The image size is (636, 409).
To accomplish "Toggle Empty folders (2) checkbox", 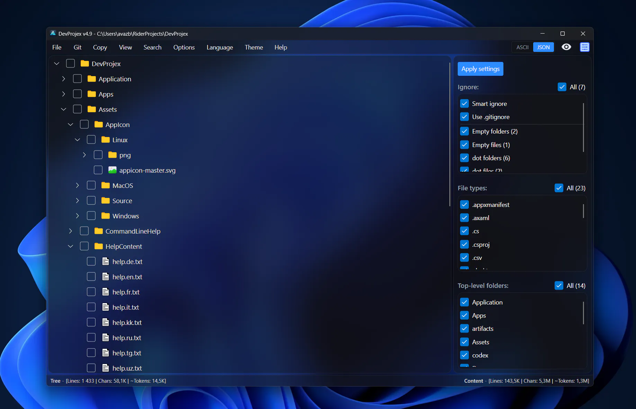I will coord(464,131).
